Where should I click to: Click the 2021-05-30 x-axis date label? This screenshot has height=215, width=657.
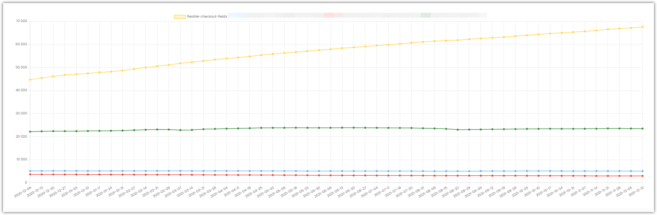[312, 191]
